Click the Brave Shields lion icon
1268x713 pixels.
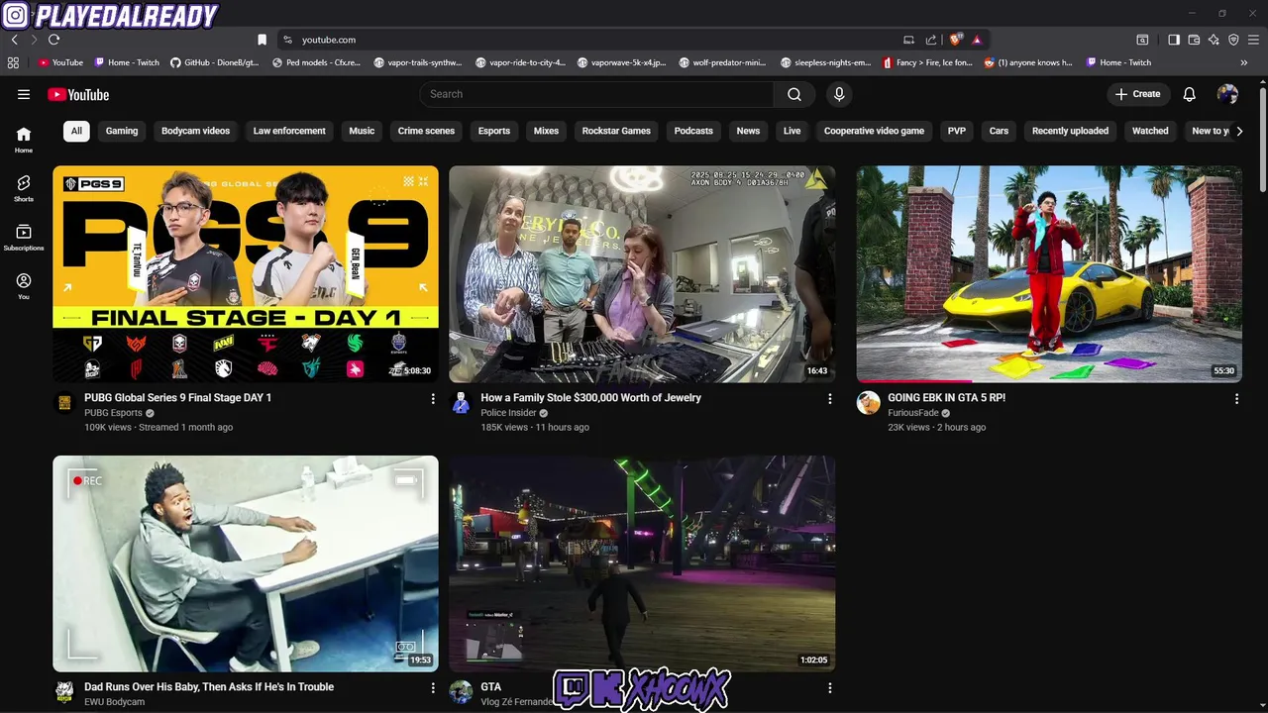pos(955,40)
